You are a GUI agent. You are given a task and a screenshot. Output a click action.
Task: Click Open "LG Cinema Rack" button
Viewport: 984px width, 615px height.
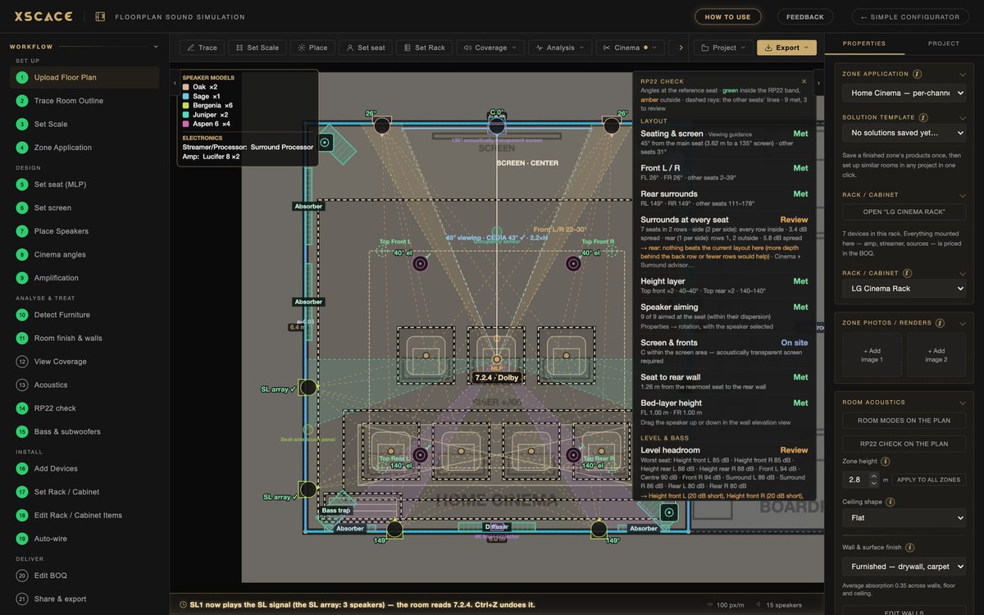[904, 212]
